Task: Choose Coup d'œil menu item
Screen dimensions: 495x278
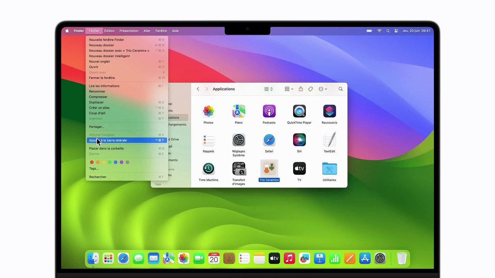Action: (x=127, y=113)
